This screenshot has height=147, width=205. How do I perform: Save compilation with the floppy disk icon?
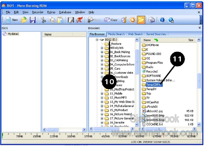tap(33, 20)
